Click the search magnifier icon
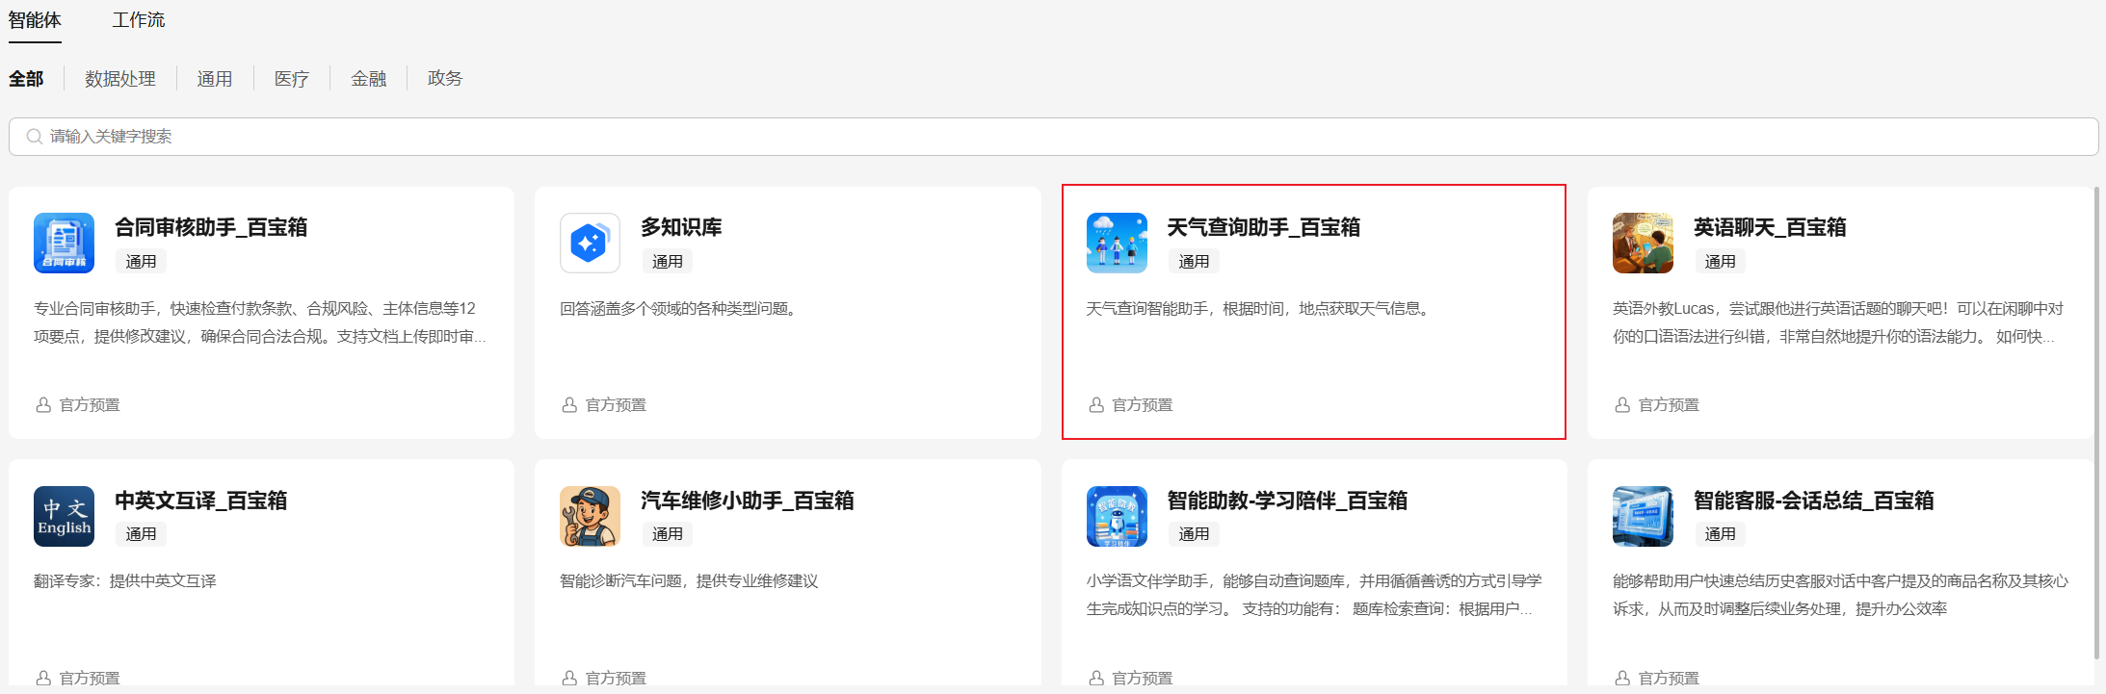Viewport: 2106px width, 694px height. point(34,137)
